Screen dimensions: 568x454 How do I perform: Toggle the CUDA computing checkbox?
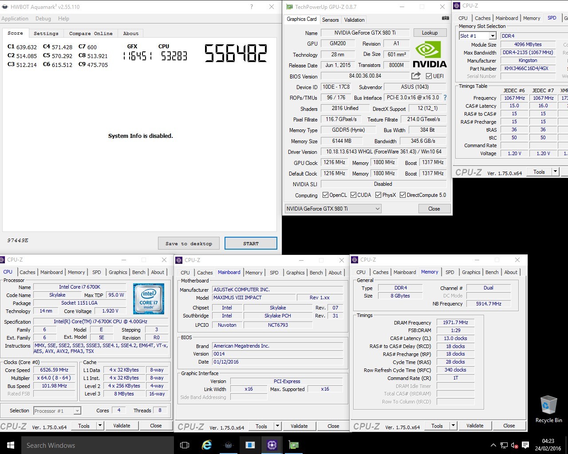pos(354,195)
